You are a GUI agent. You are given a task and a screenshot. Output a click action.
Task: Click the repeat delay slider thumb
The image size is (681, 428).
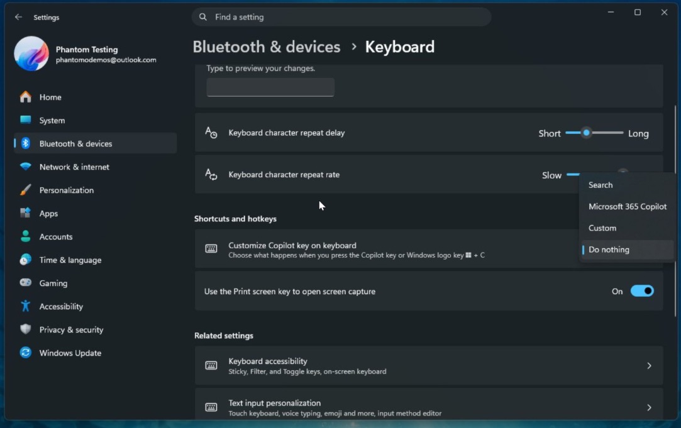[x=586, y=133]
